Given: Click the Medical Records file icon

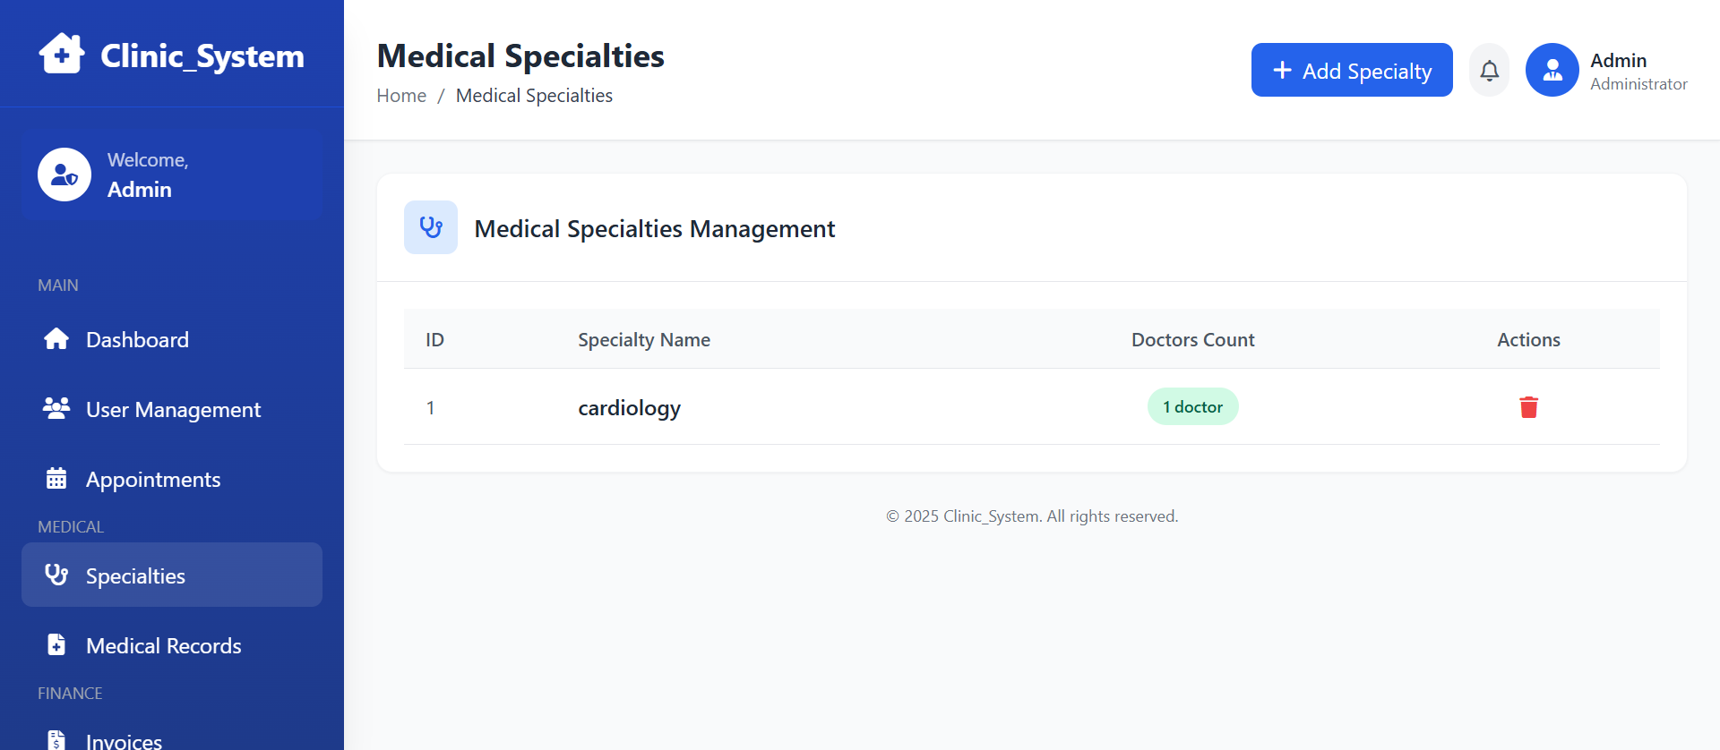Looking at the screenshot, I should click(x=56, y=645).
